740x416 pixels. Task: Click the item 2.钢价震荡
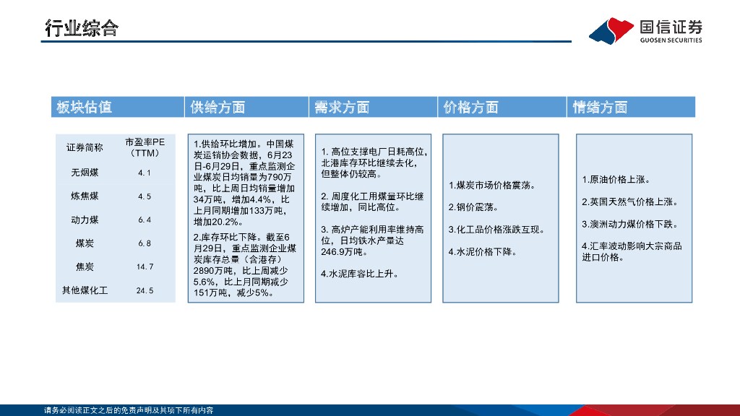[x=473, y=207]
